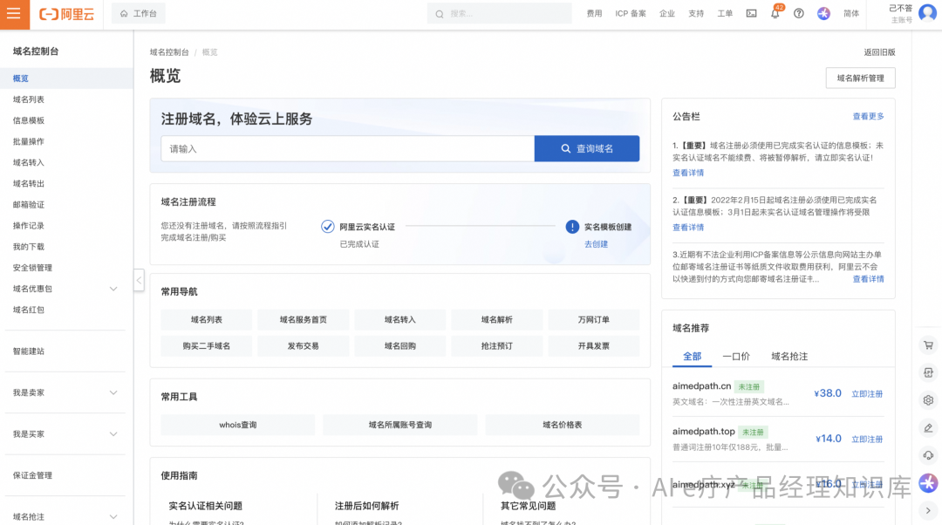The image size is (942, 525).
Task: Click 开具发票 shortcut
Action: point(594,346)
